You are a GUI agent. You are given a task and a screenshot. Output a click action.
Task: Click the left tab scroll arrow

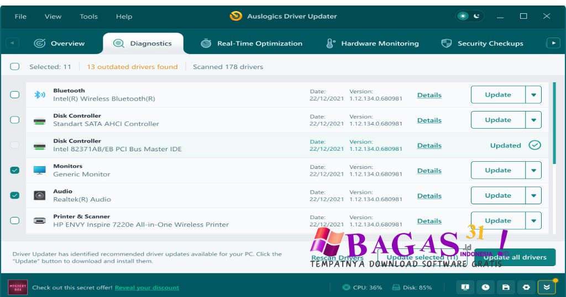(12, 43)
